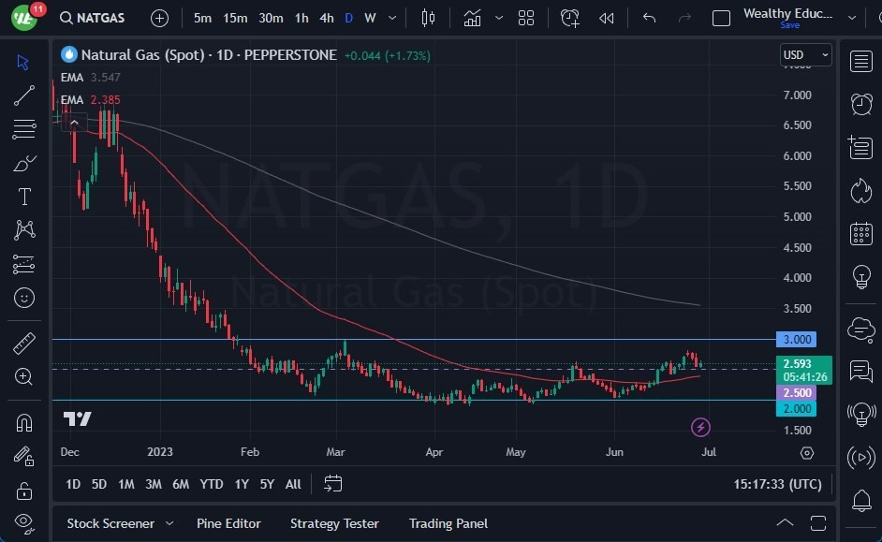The image size is (882, 542).
Task: Open the forecasting and measurement tools
Action: tap(23, 264)
